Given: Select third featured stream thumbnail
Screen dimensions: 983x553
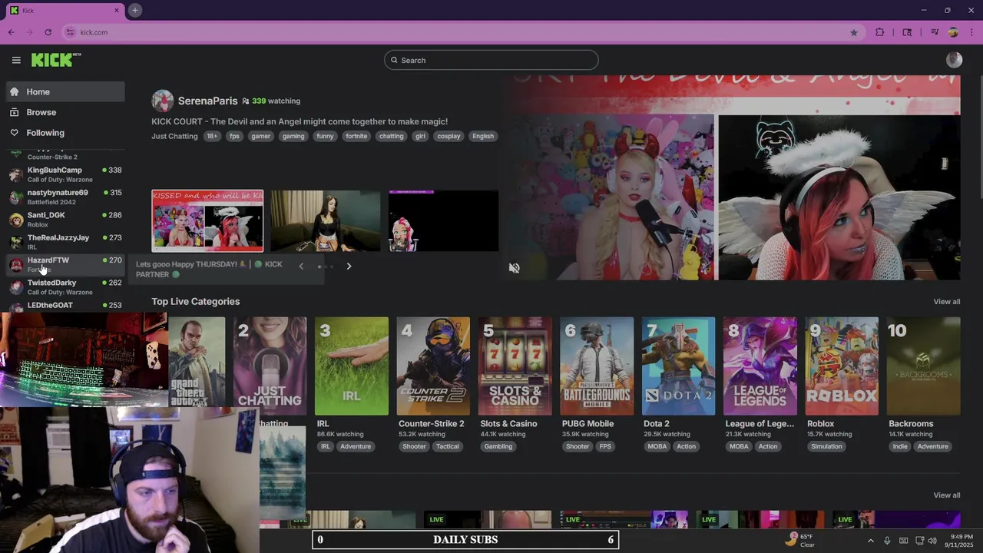Looking at the screenshot, I should 443,220.
